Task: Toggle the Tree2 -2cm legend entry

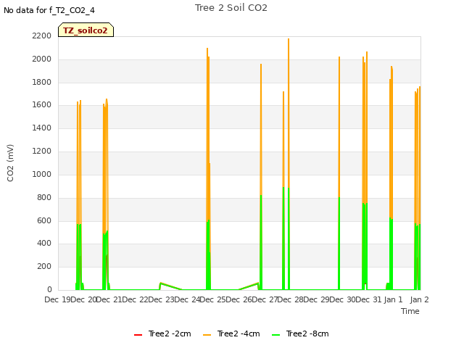Action: pyautogui.click(x=162, y=333)
